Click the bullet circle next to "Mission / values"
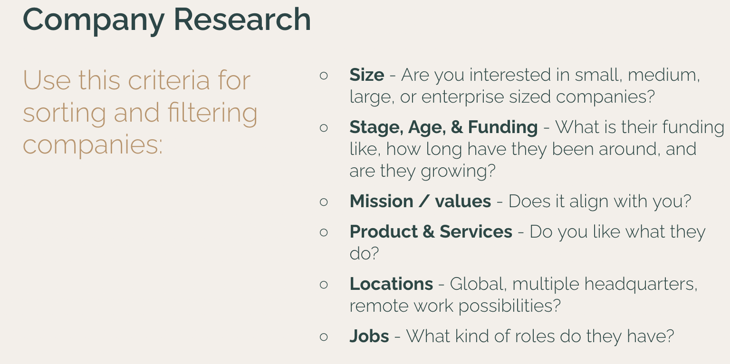The height and width of the screenshot is (364, 730). (324, 201)
